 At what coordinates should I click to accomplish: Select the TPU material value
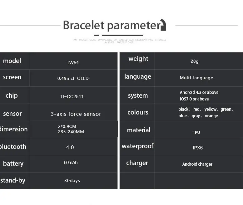coord(196,132)
